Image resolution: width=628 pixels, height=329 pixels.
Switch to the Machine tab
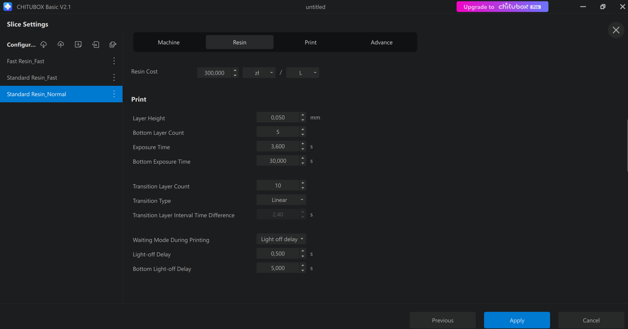click(x=169, y=42)
